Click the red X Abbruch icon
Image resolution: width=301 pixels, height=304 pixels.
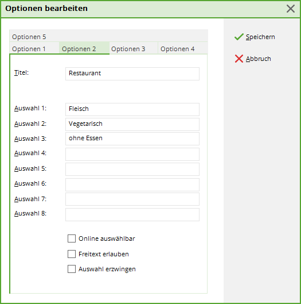click(x=239, y=59)
